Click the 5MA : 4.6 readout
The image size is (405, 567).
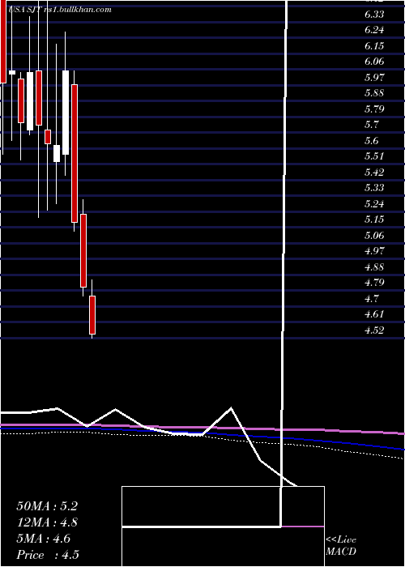[x=44, y=539]
